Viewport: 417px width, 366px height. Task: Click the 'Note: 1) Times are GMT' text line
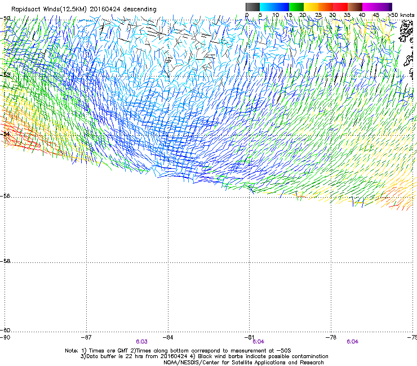tap(178, 351)
